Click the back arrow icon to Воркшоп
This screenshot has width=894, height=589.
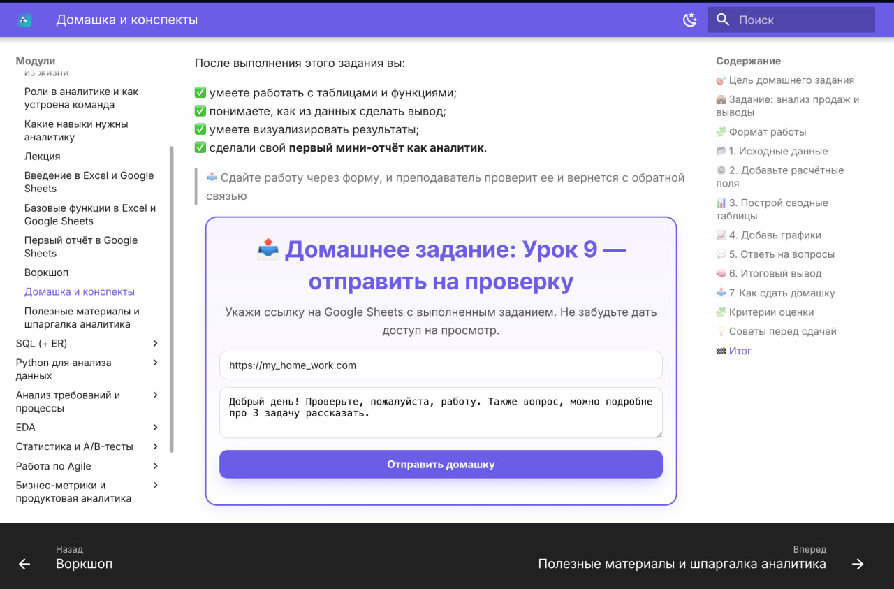point(24,565)
